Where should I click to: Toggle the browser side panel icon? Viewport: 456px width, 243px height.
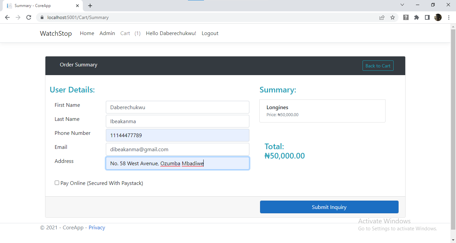427,17
